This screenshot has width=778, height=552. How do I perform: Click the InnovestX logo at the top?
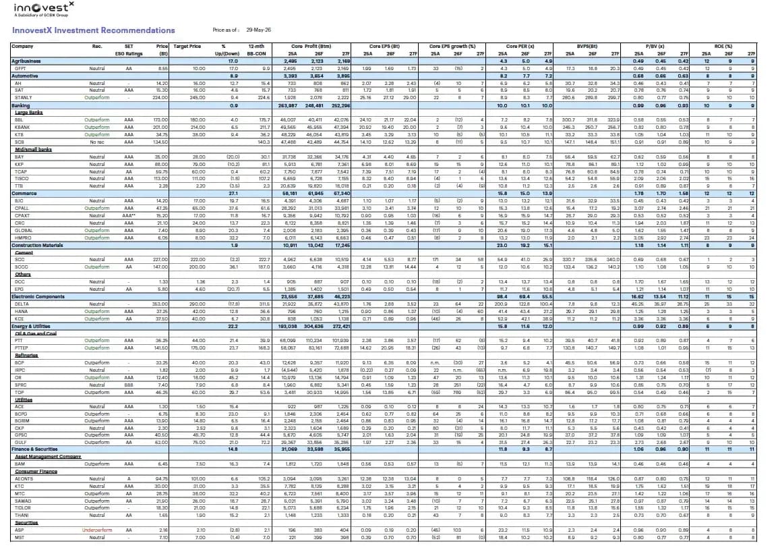(x=44, y=9)
